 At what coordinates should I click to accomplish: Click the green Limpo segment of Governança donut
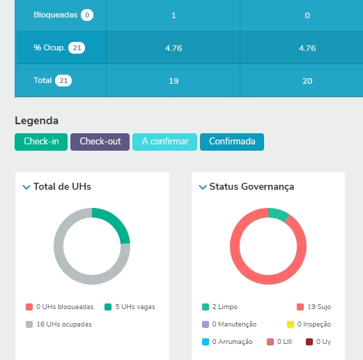click(278, 214)
